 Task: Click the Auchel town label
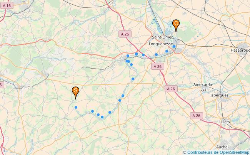pos(222,147)
